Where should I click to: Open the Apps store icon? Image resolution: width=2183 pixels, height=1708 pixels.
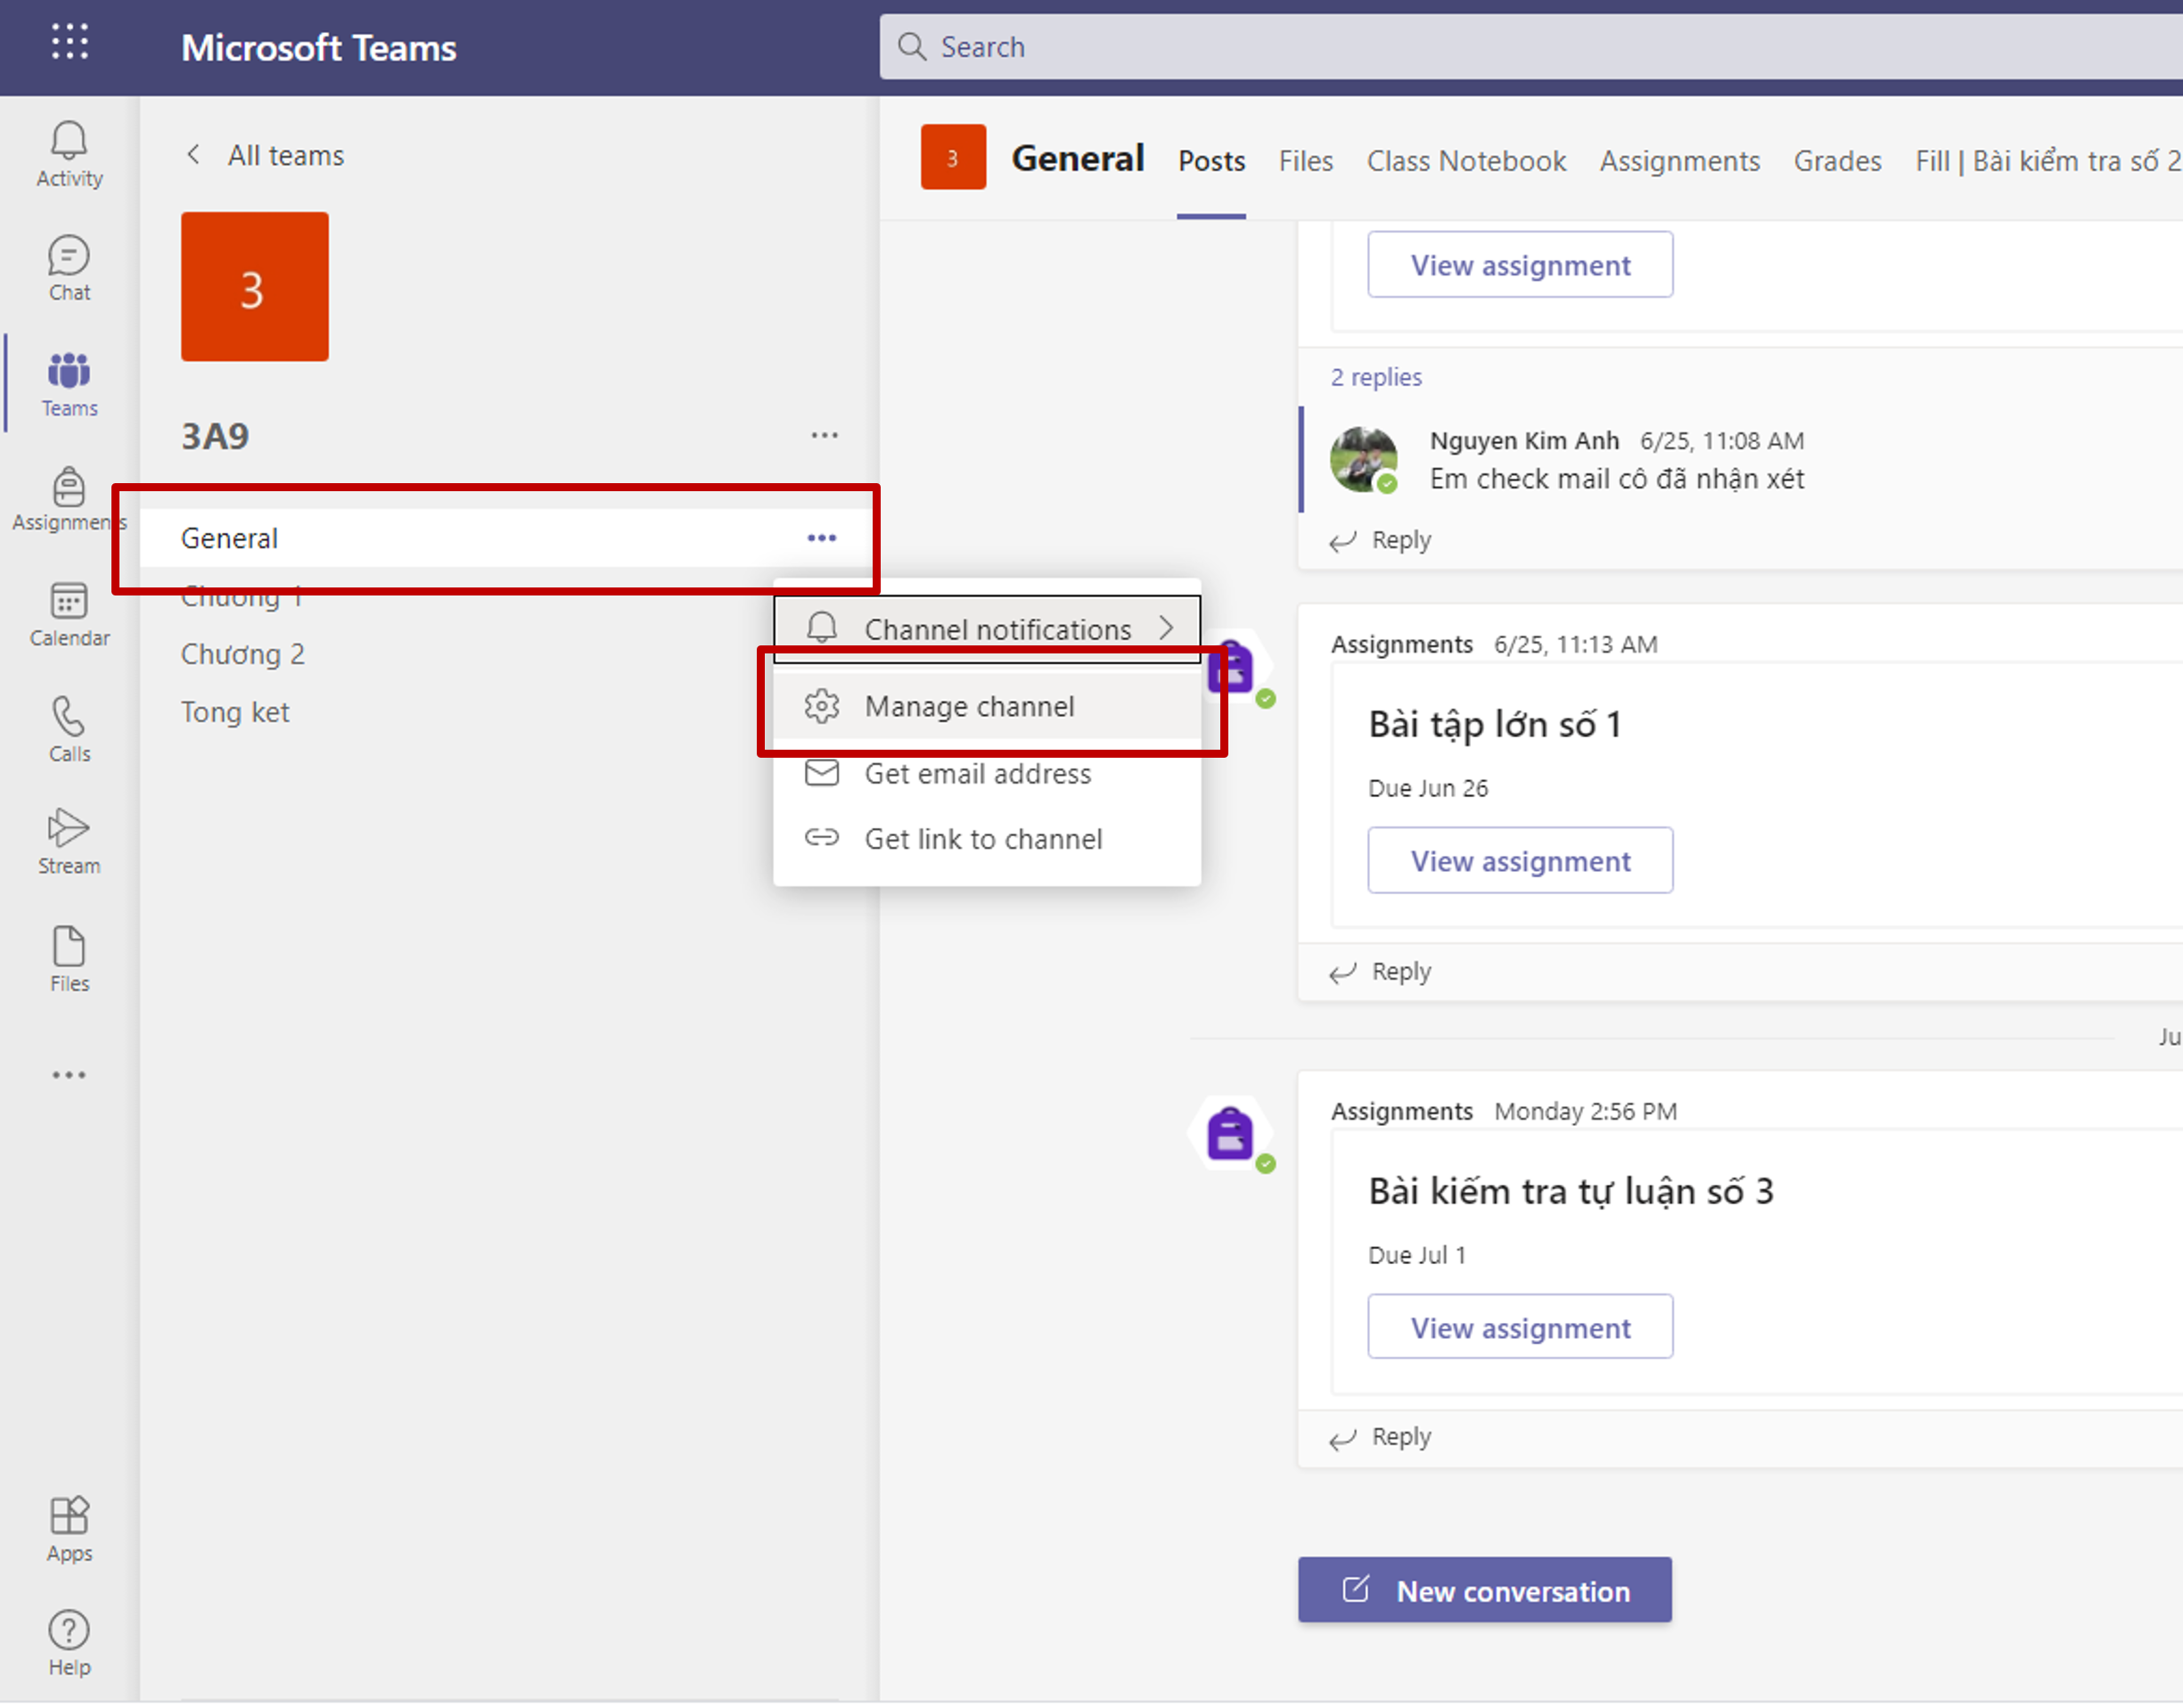(69, 1528)
